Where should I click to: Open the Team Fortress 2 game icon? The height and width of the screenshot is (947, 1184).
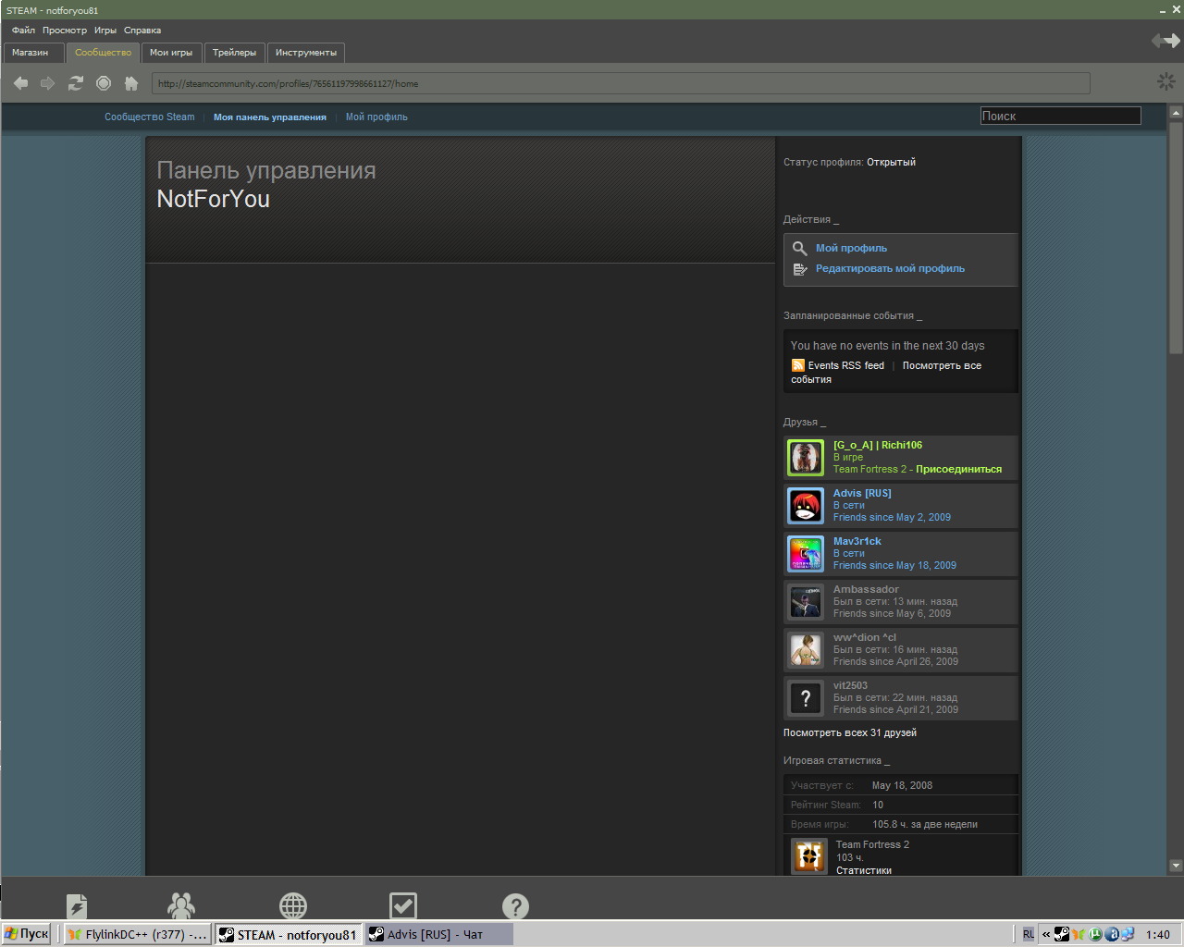point(809,856)
